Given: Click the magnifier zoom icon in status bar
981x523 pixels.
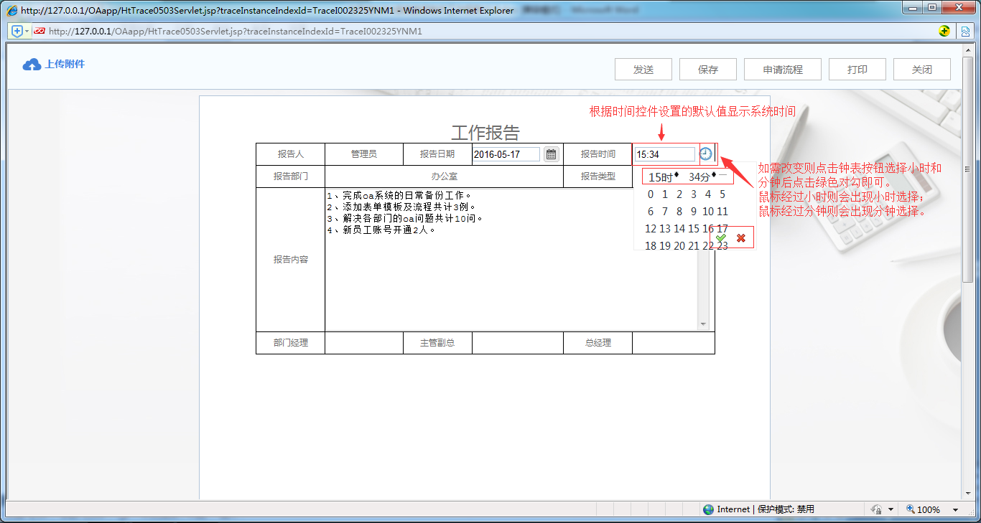Looking at the screenshot, I should click(x=910, y=509).
